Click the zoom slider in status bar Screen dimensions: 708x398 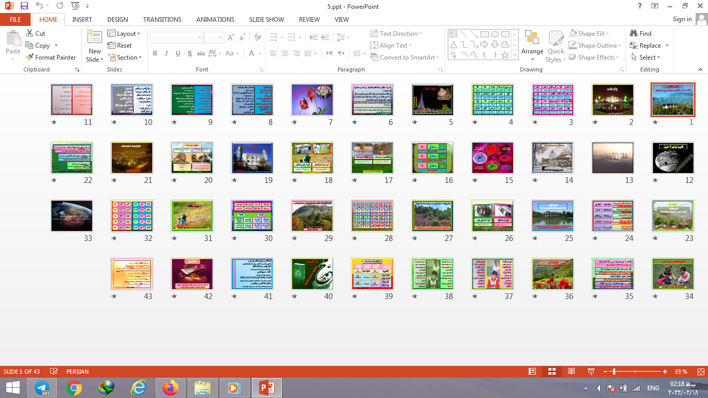click(x=614, y=372)
